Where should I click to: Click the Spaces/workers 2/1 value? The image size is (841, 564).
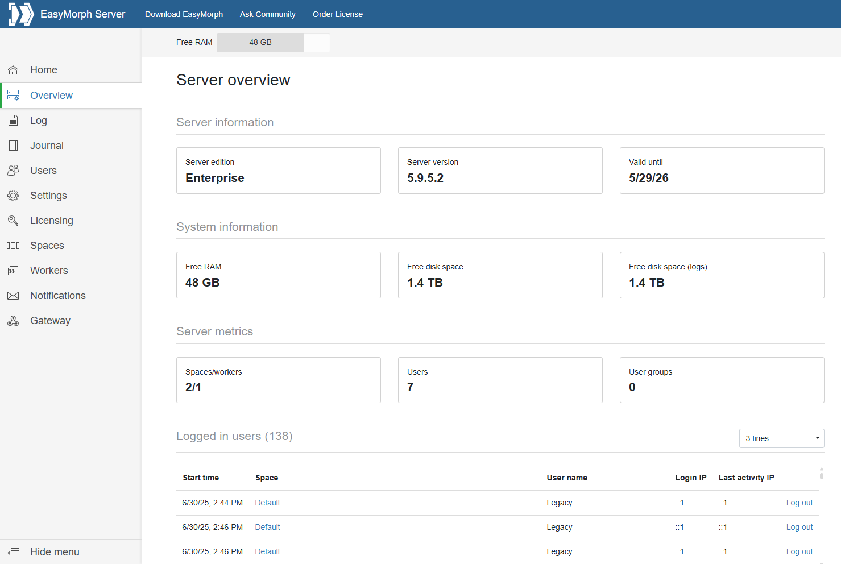click(x=193, y=387)
